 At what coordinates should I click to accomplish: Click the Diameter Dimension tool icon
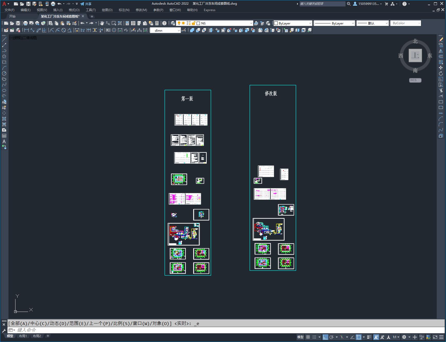pyautogui.click(x=64, y=30)
